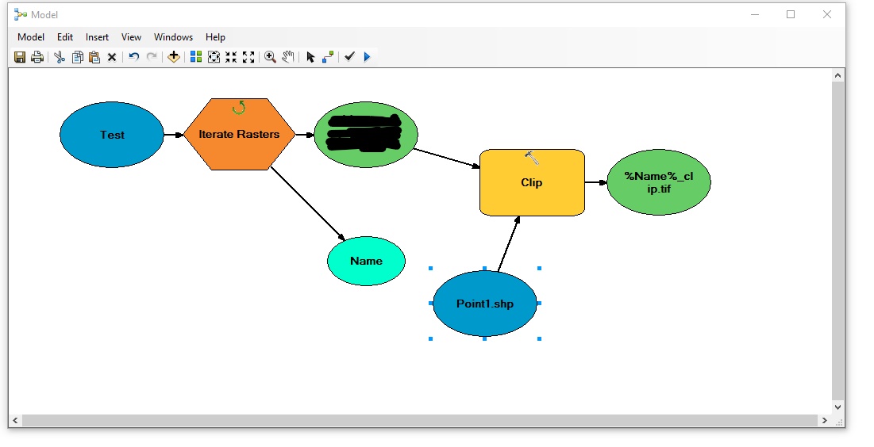874x447 pixels.
Task: Validate the entire model with checkmark
Action: click(x=349, y=57)
